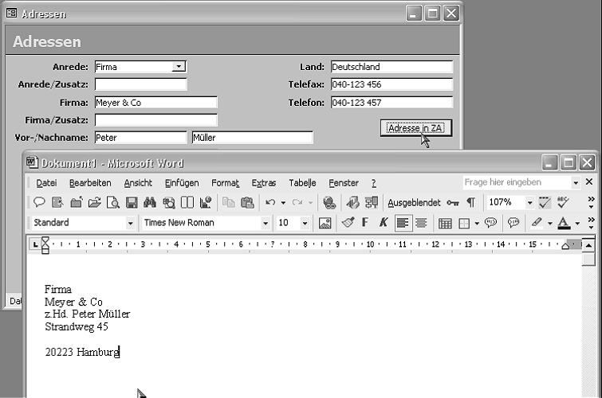Click the Land field showing Deutschland
This screenshot has height=398, width=602.
point(392,67)
